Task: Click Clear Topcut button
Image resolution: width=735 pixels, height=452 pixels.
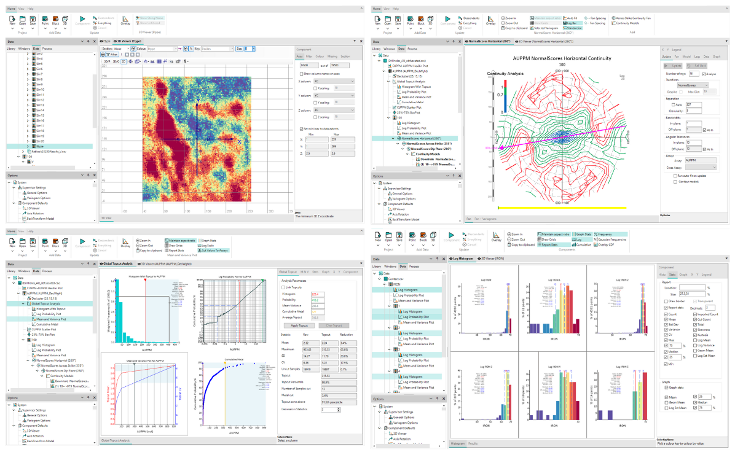Action: (x=334, y=325)
